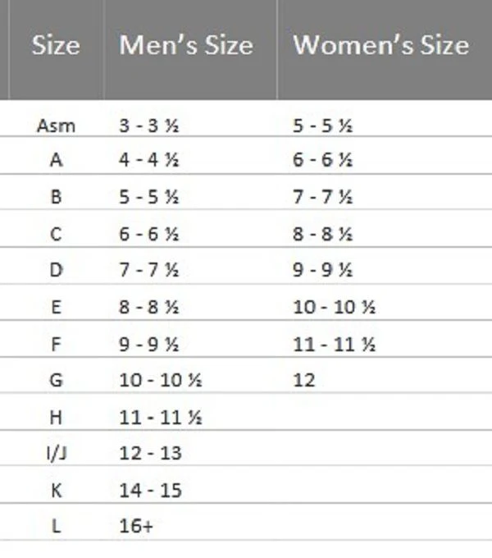Select the men's 16+ cell
492x558 pixels.
point(136,526)
